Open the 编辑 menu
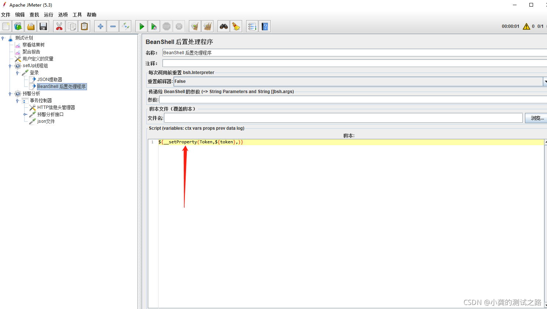The width and height of the screenshot is (547, 309). click(20, 15)
